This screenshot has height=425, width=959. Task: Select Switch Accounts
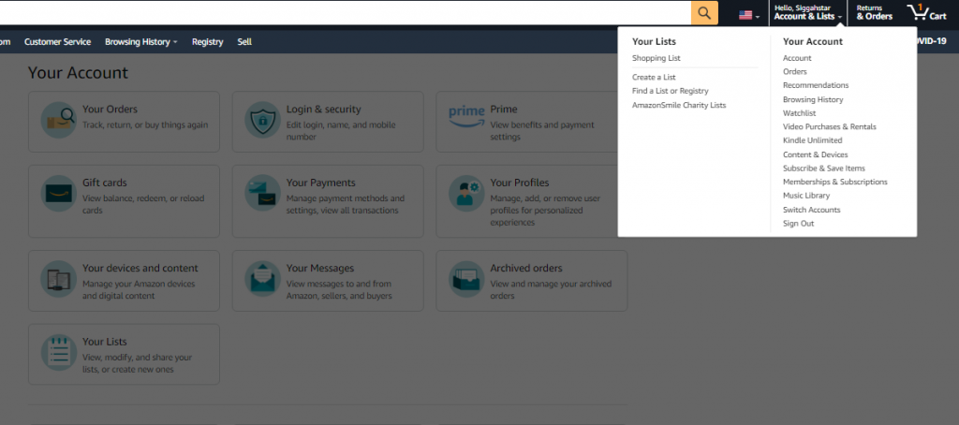[x=812, y=210]
